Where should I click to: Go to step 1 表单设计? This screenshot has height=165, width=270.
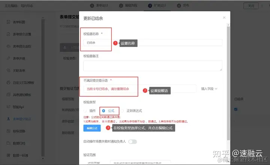pyautogui.click(x=99, y=6)
